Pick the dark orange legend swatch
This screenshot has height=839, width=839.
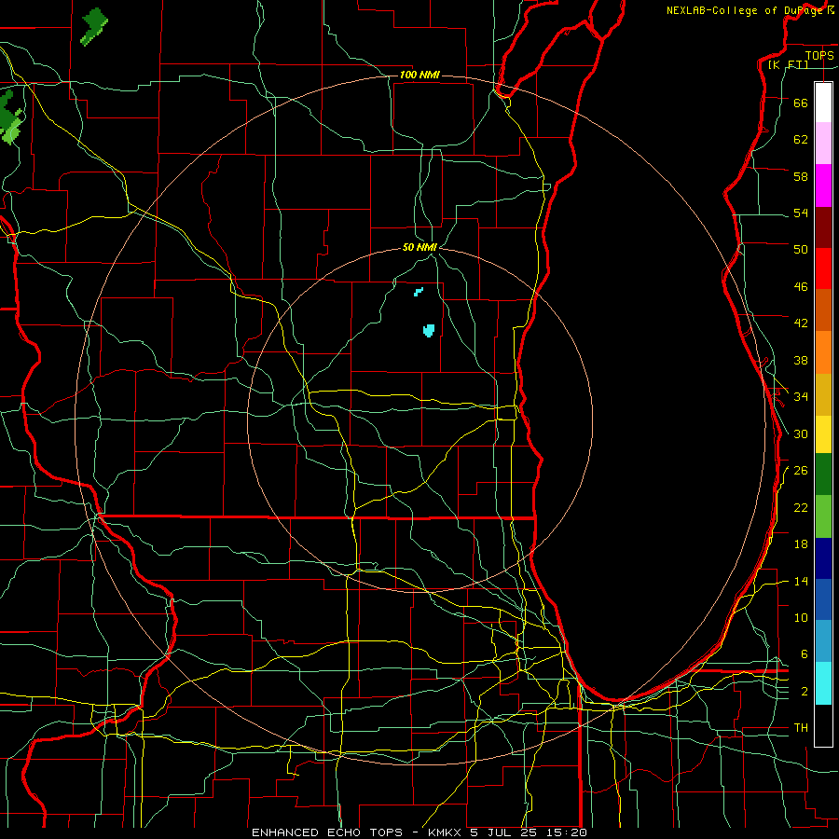823,310
